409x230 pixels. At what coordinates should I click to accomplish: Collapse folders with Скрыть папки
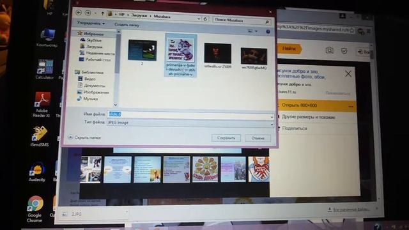click(84, 137)
